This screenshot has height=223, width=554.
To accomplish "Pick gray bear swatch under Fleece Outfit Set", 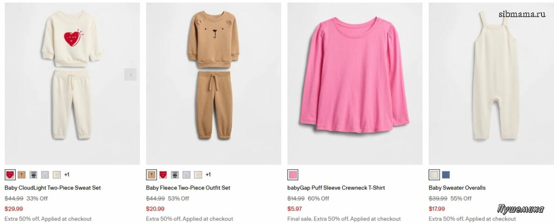I will (x=175, y=175).
